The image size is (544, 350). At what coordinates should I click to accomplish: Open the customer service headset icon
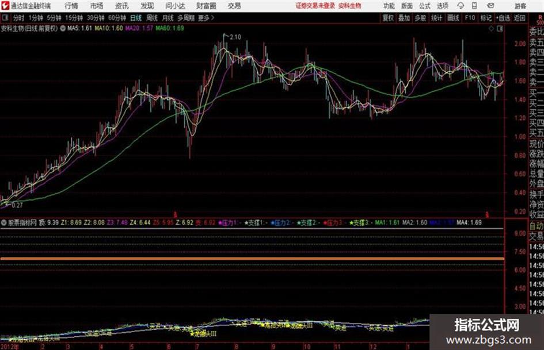click(461, 6)
